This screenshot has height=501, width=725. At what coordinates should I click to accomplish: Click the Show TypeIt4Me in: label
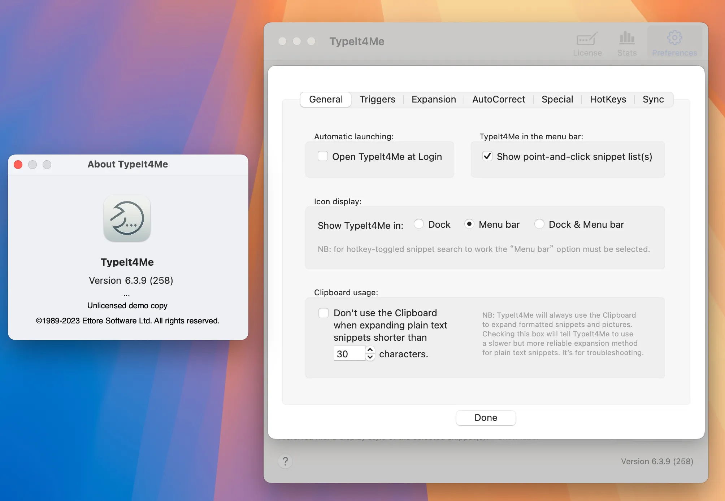(x=360, y=225)
